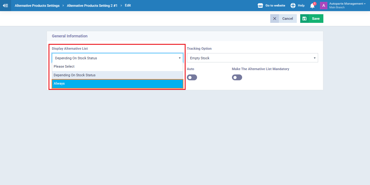Collapse the sidebar with the back-menu icon
Image resolution: width=370 pixels, height=185 pixels.
click(6, 6)
